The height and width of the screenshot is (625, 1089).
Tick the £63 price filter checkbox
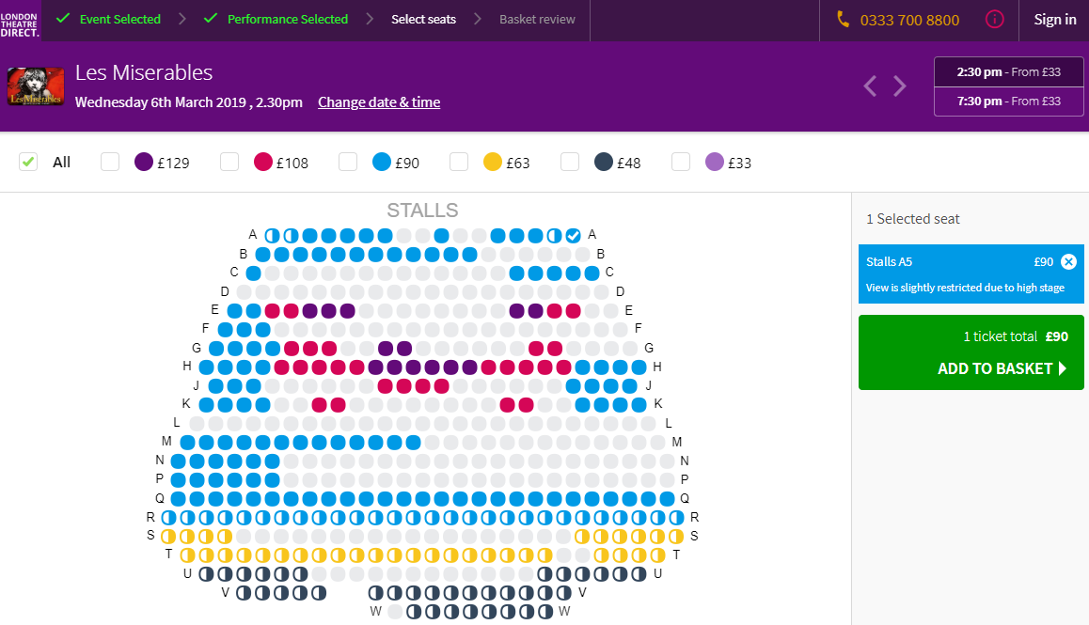click(x=459, y=162)
